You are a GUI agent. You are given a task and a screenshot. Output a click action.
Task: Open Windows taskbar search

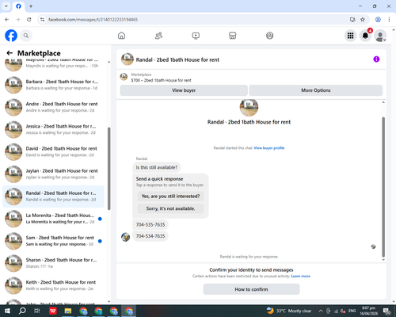click(x=22, y=311)
